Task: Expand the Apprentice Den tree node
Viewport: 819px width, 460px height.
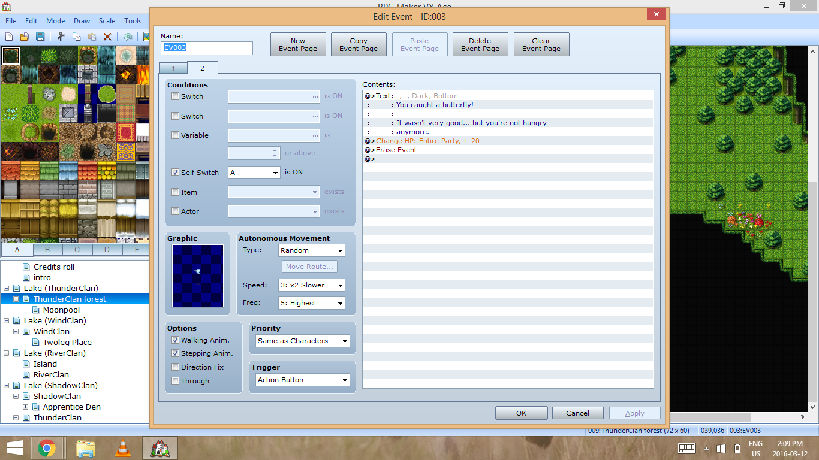Action: click(26, 407)
